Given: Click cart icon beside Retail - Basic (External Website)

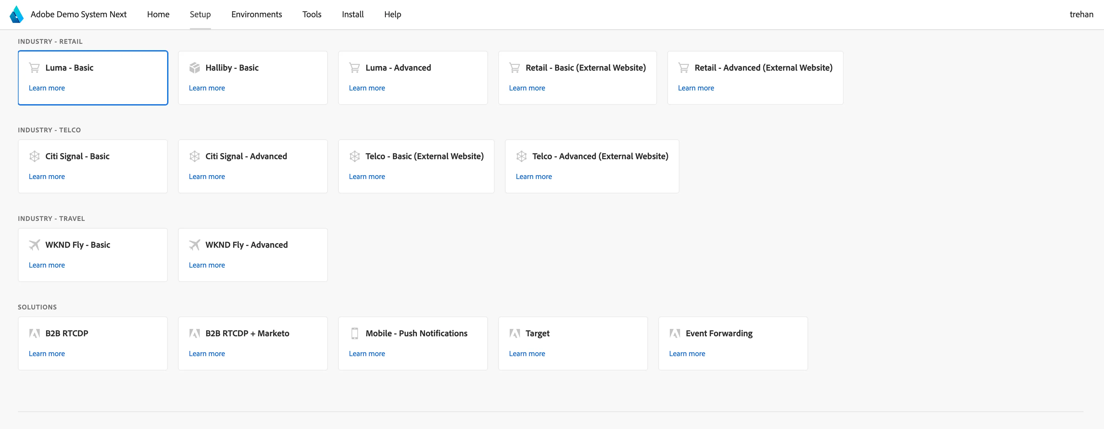Looking at the screenshot, I should [x=515, y=67].
